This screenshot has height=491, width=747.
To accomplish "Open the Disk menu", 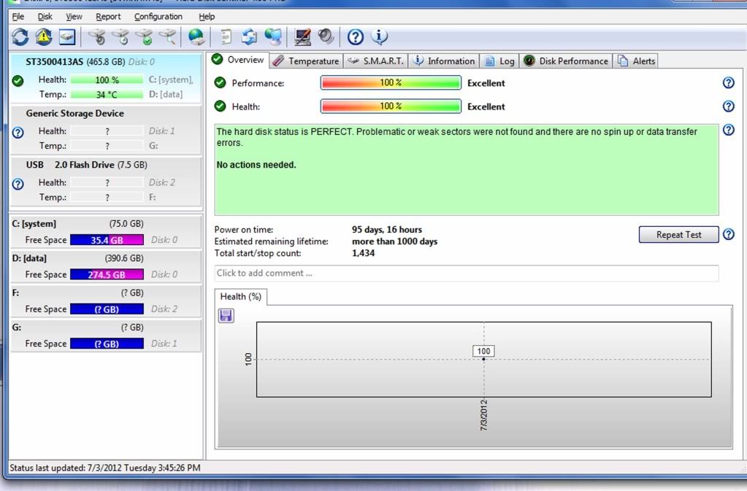I will click(45, 16).
